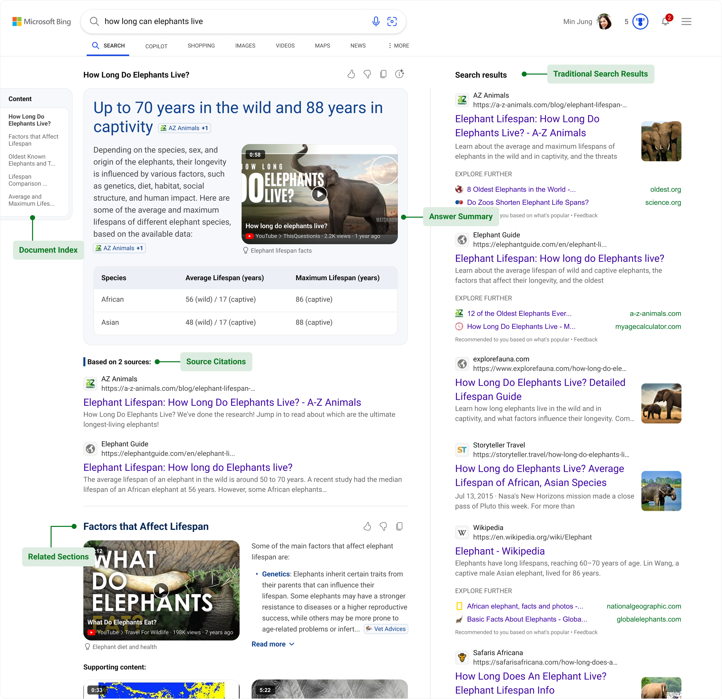The image size is (722, 699).
Task: Click the refresh/regenerate icon on answer
Action: (x=400, y=74)
